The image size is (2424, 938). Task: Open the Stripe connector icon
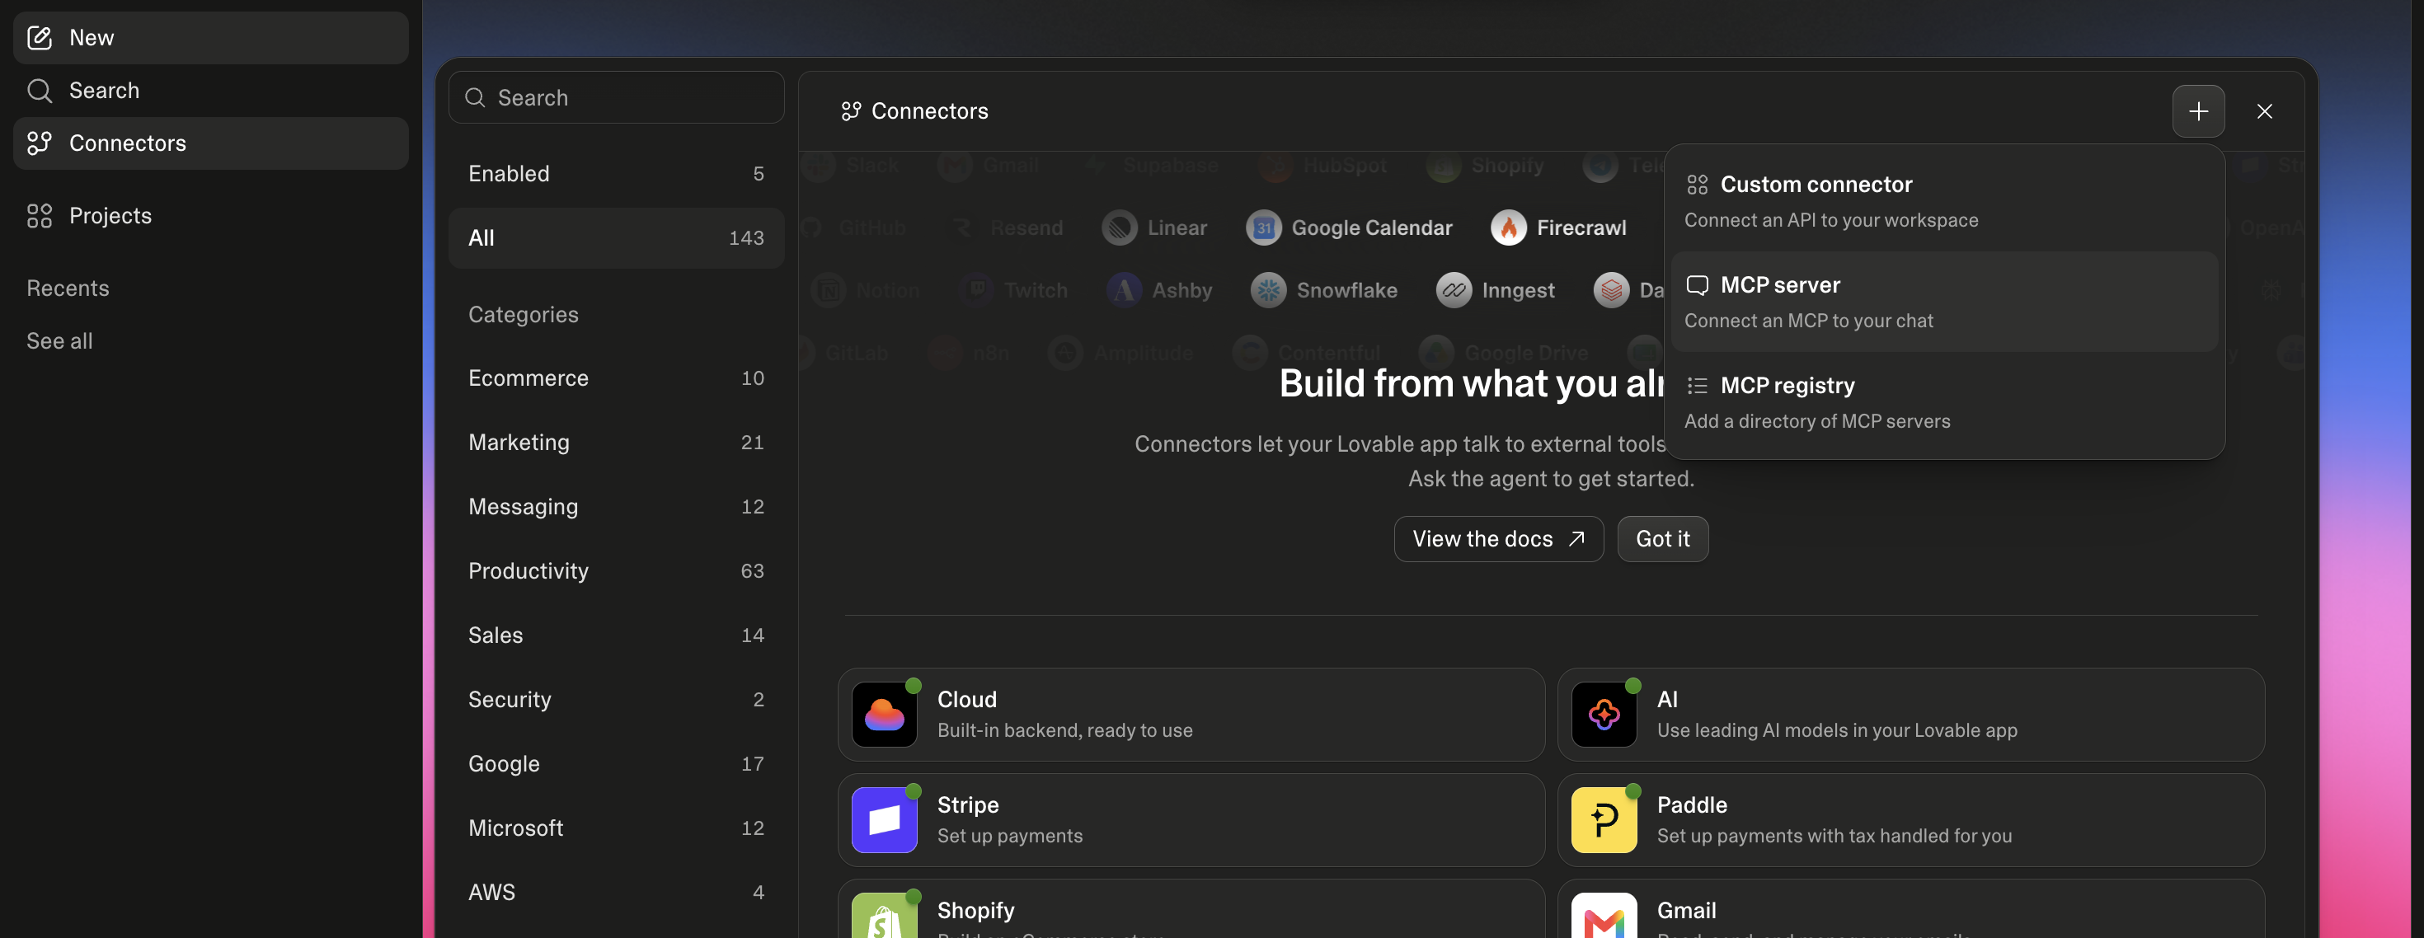[884, 820]
